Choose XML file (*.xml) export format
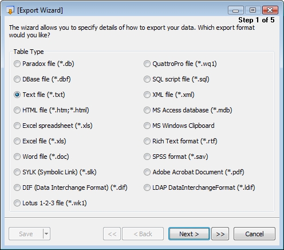The height and width of the screenshot is (250, 284). (169, 95)
